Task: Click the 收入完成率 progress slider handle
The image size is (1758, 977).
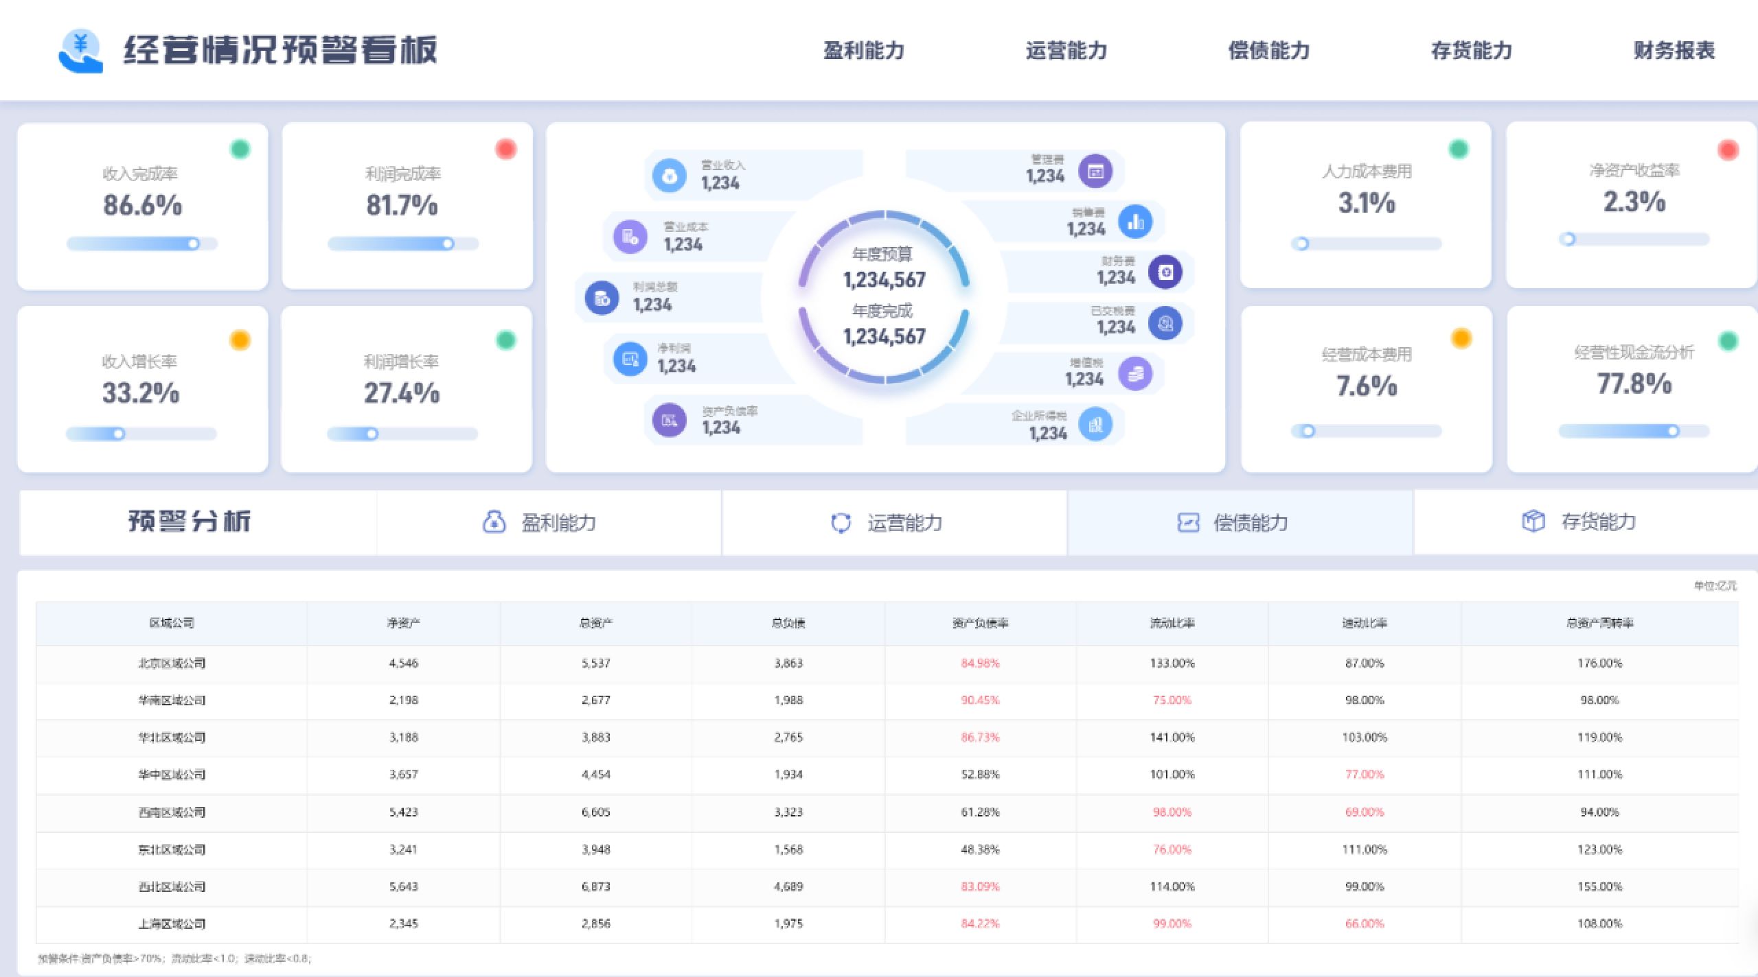Action: (194, 244)
